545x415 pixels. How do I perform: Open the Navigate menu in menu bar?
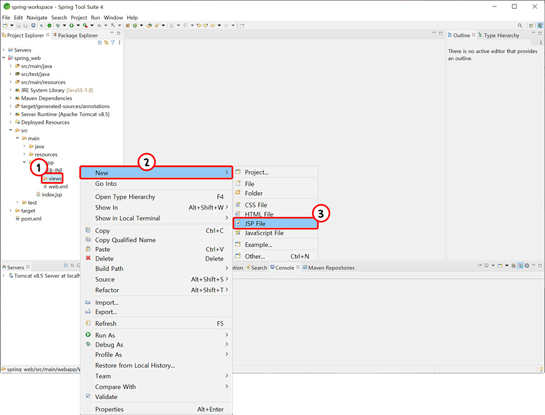tap(37, 17)
